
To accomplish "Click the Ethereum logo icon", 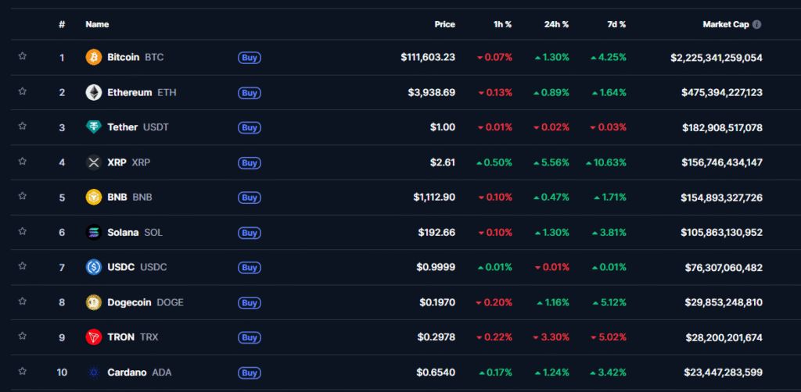I will pyautogui.click(x=94, y=92).
